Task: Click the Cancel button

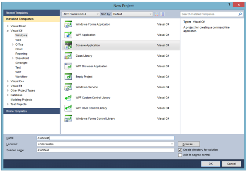Action: (231, 164)
